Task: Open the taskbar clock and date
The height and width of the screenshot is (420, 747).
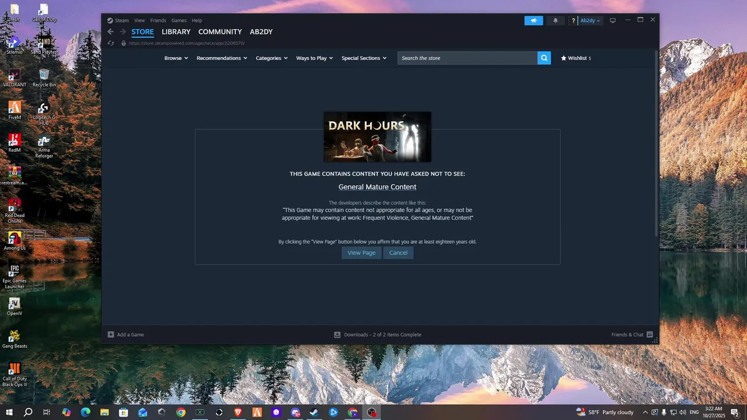Action: pos(713,412)
